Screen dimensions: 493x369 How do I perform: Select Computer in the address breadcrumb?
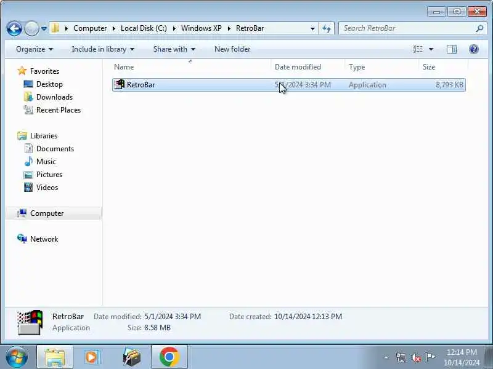[90, 28]
